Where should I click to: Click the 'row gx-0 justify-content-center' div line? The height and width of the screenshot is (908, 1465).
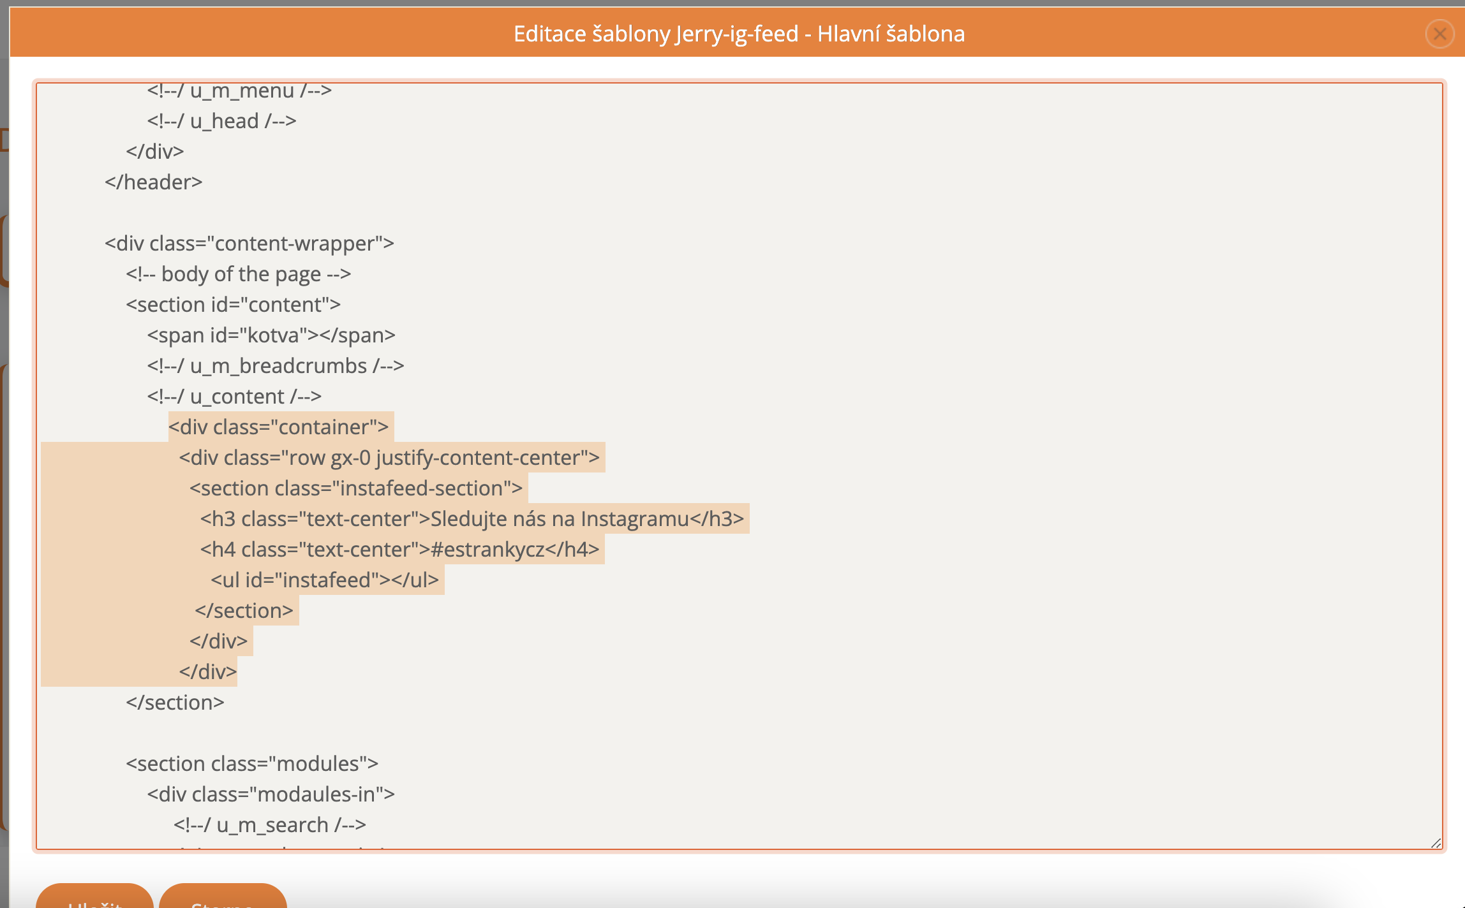[389, 458]
